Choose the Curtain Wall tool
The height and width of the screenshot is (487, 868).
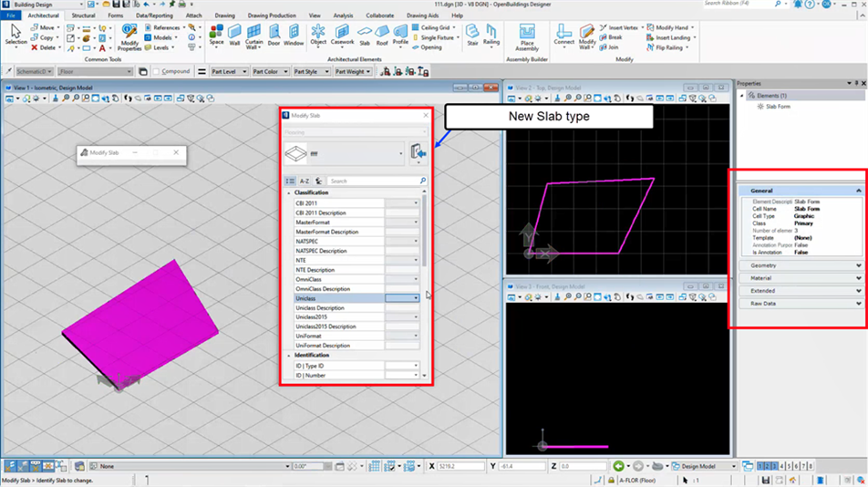(253, 36)
